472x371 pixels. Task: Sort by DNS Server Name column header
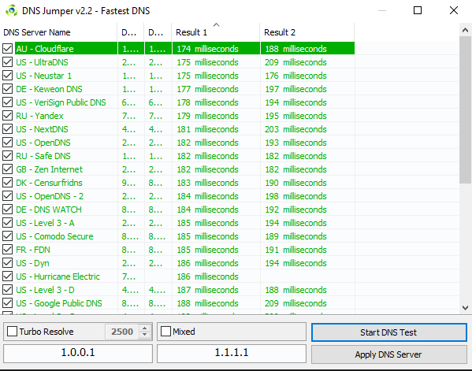[x=58, y=32]
